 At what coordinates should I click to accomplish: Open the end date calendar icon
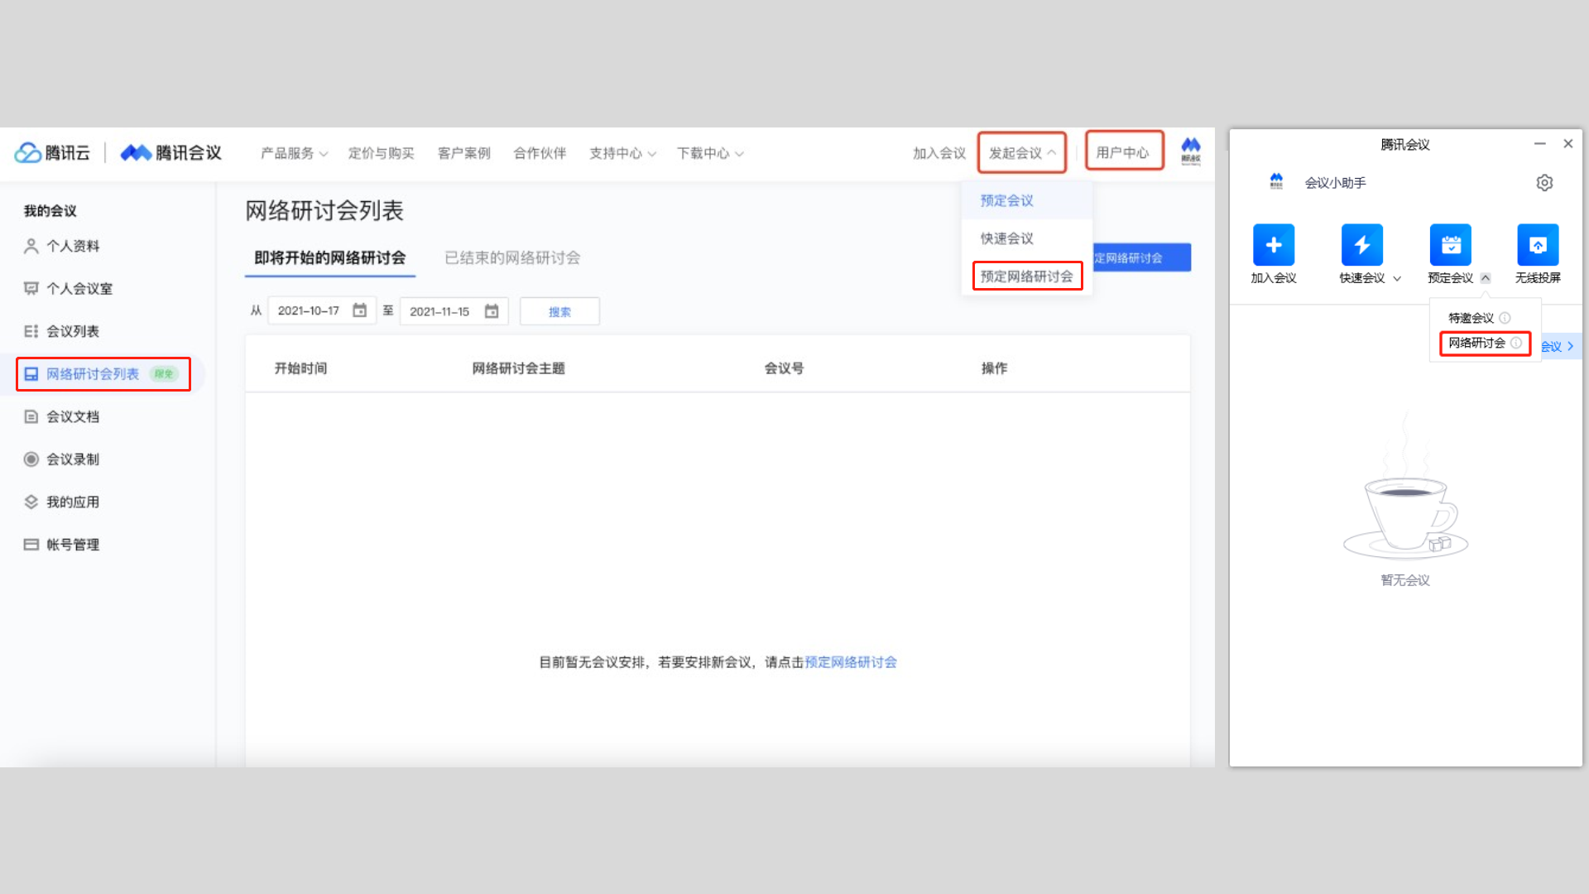492,311
